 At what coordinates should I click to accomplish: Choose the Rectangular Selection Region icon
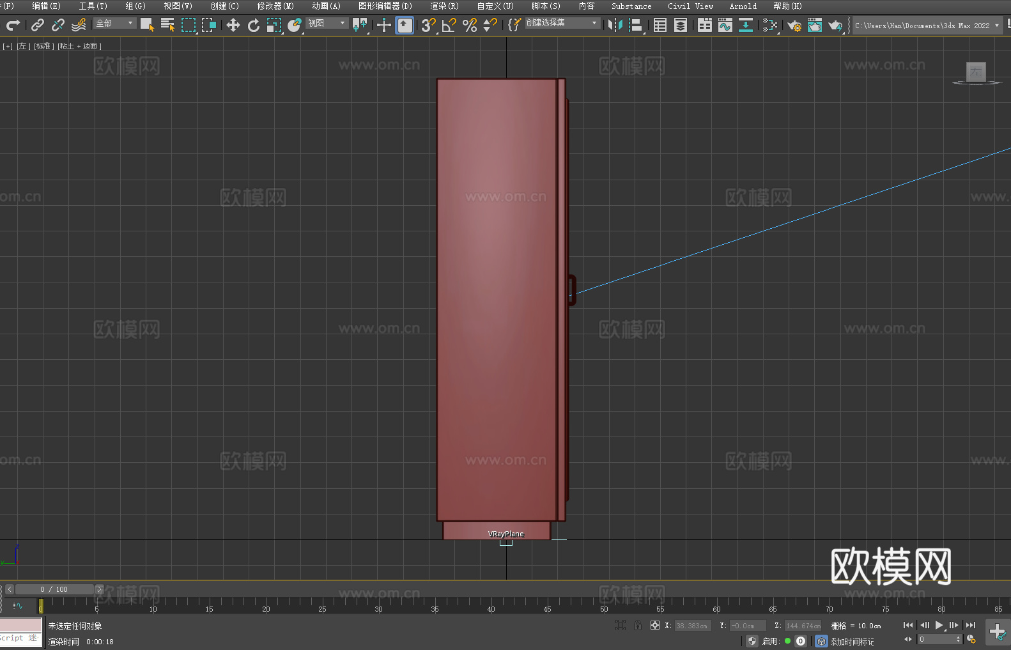189,25
